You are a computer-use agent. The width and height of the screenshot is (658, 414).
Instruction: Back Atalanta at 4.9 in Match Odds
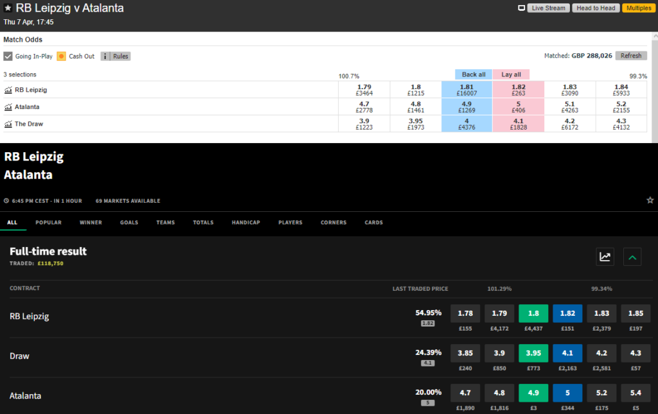point(467,107)
